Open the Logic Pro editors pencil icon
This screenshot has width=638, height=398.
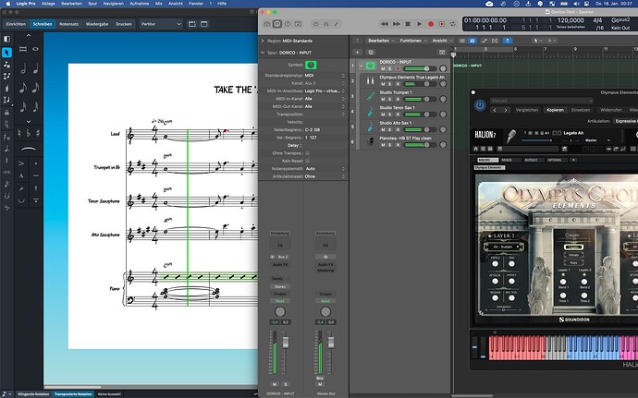(336, 24)
